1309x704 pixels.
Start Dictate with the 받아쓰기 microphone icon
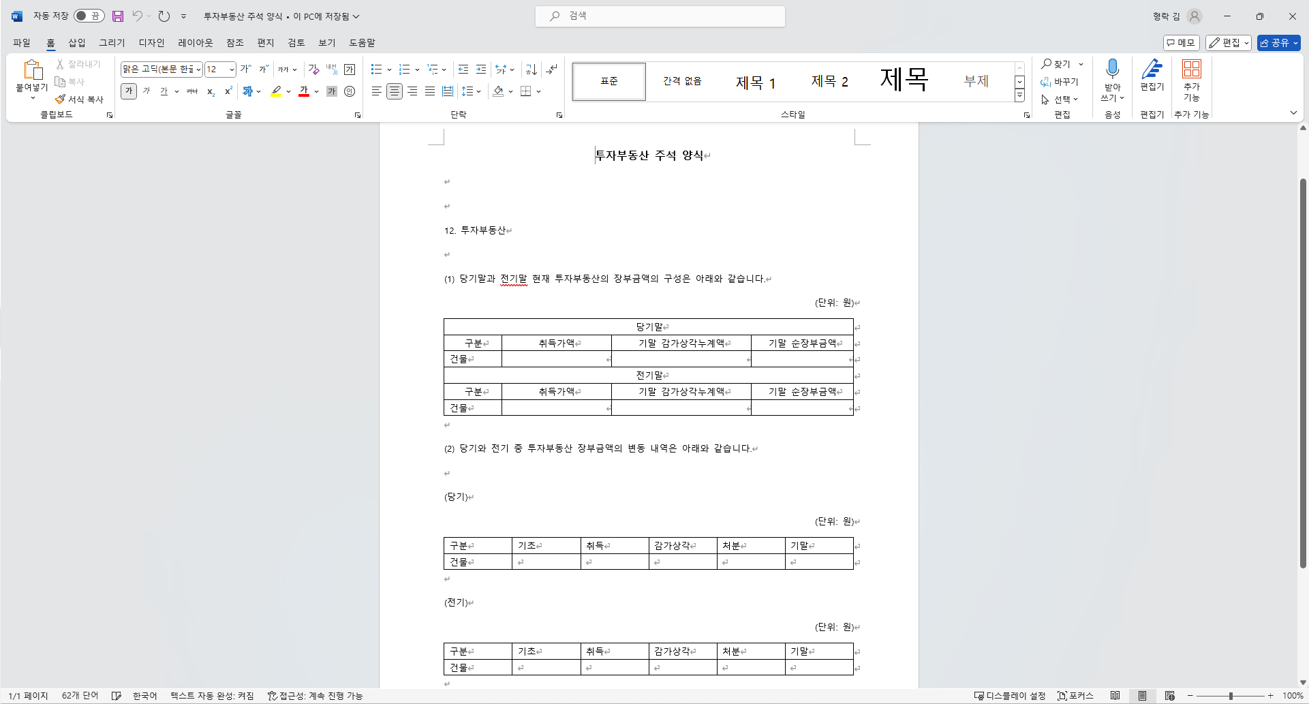click(1112, 75)
